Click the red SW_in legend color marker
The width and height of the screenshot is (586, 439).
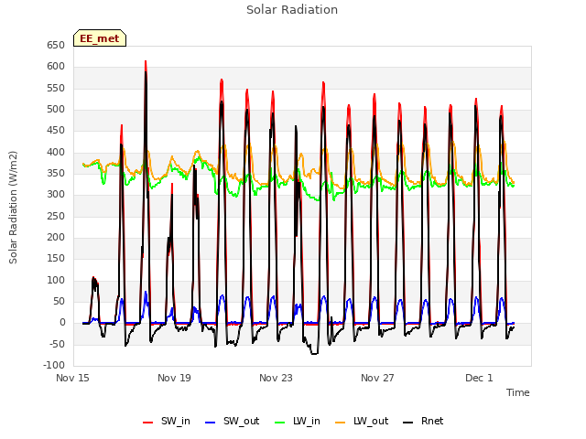tap(148, 423)
